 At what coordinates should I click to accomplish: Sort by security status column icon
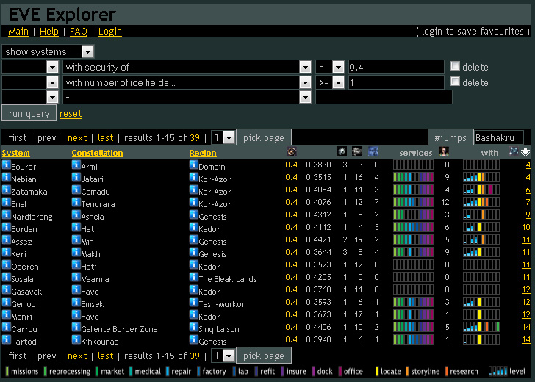[292, 151]
